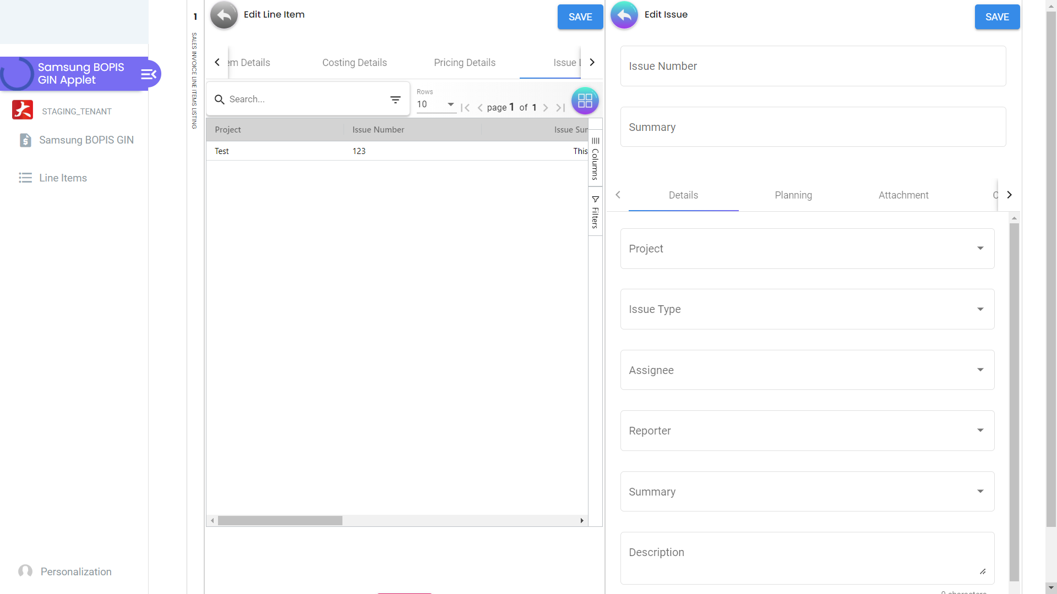Open the Rows per page dropdown

click(x=435, y=105)
